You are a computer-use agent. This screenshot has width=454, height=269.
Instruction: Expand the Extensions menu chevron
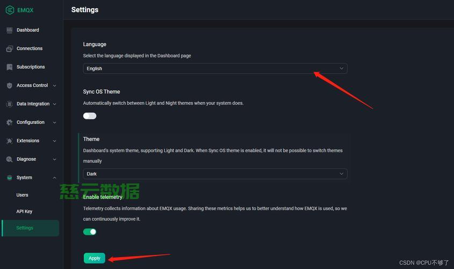(54, 141)
